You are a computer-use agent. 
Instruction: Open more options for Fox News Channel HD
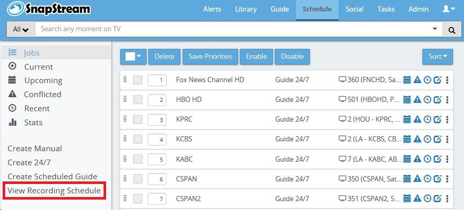(x=447, y=80)
